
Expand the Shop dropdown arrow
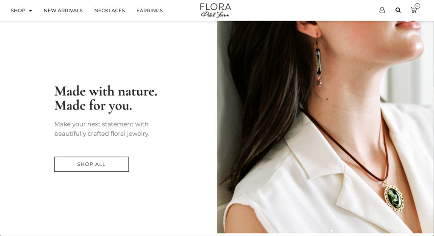pyautogui.click(x=31, y=11)
